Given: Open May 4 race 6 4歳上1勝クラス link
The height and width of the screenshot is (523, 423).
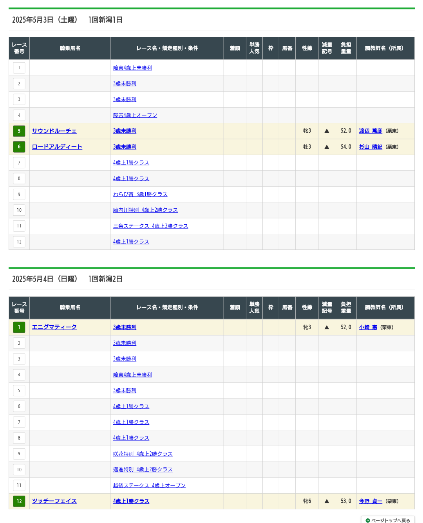Looking at the screenshot, I should click(x=131, y=406).
